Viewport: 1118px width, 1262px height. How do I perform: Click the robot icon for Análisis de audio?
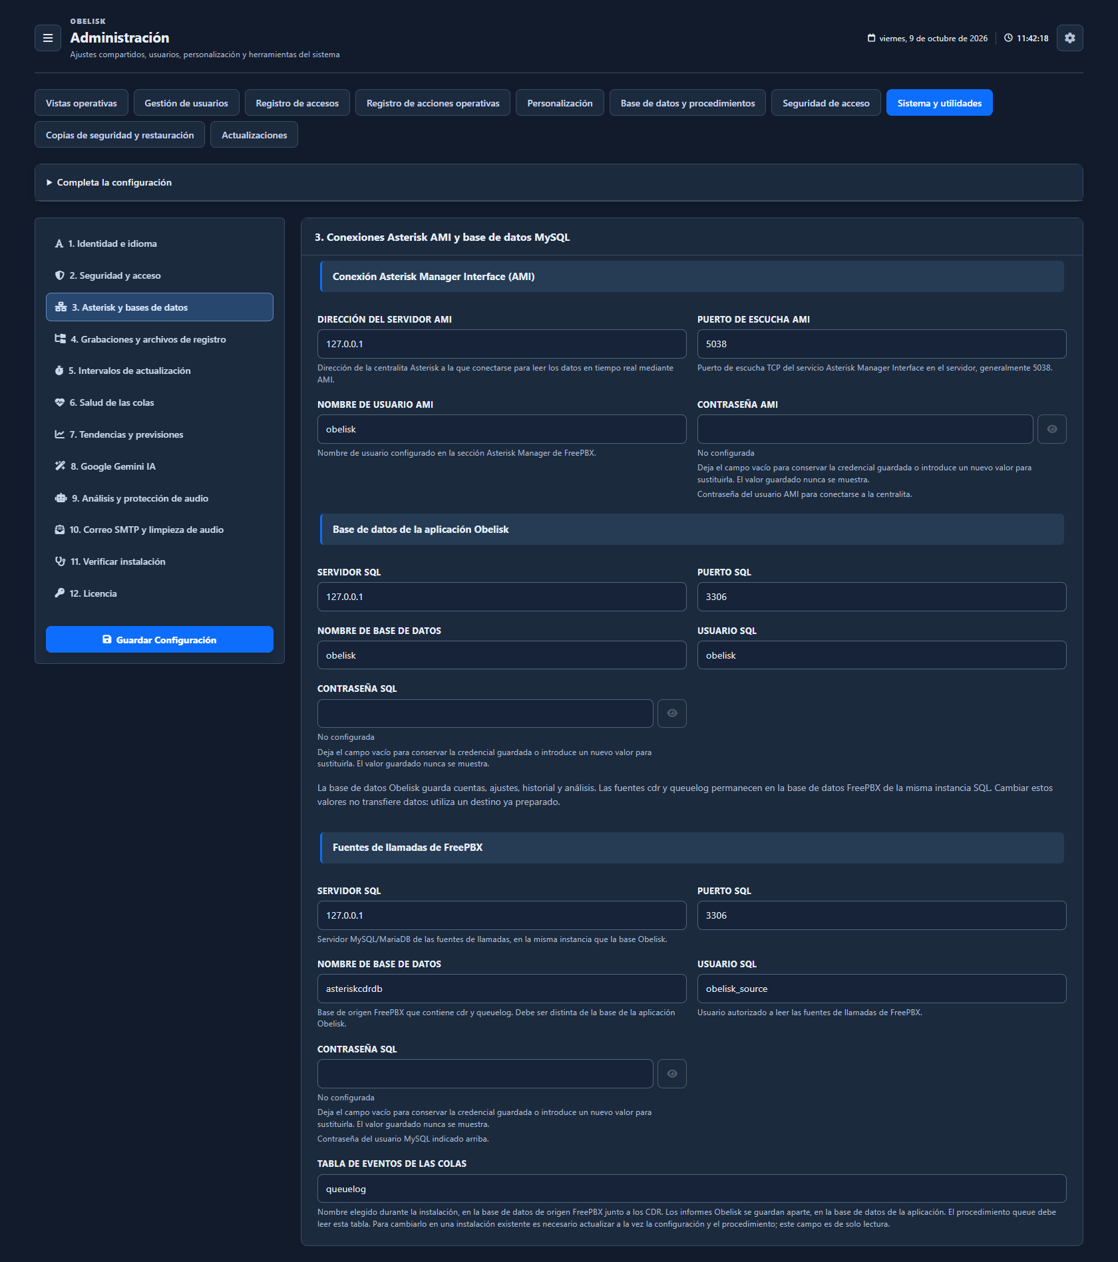pos(61,498)
